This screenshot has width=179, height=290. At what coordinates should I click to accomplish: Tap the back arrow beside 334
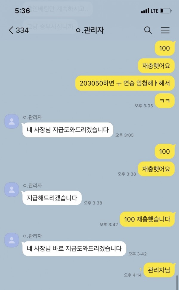click(11, 30)
